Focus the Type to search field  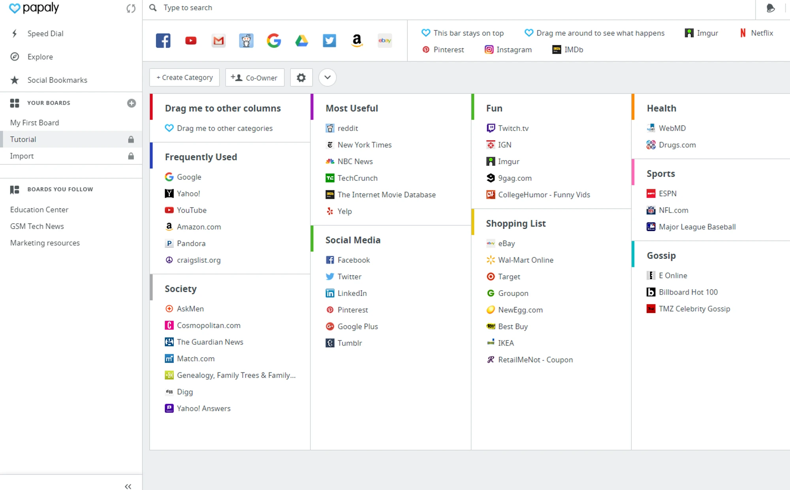(x=450, y=8)
